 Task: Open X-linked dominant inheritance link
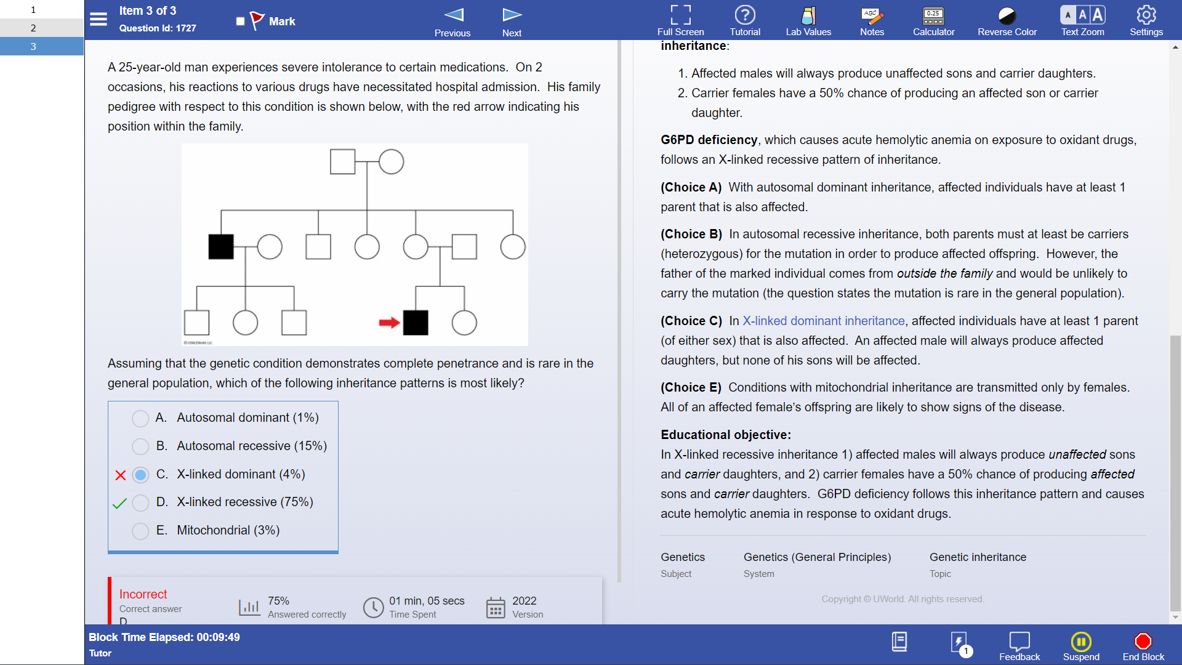823,321
